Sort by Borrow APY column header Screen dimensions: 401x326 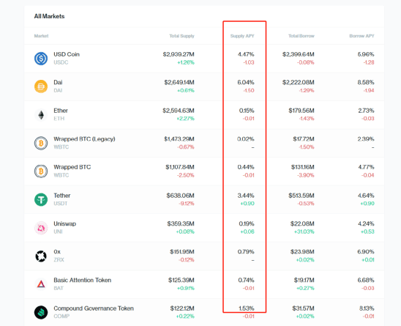(x=361, y=36)
